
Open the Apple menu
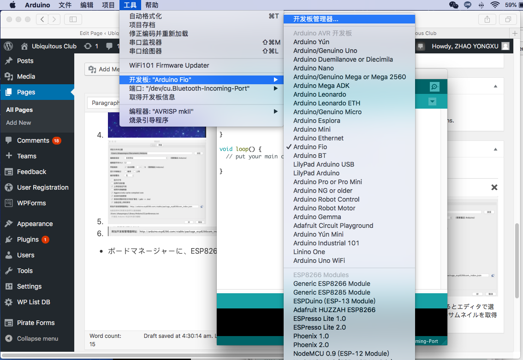click(12, 5)
